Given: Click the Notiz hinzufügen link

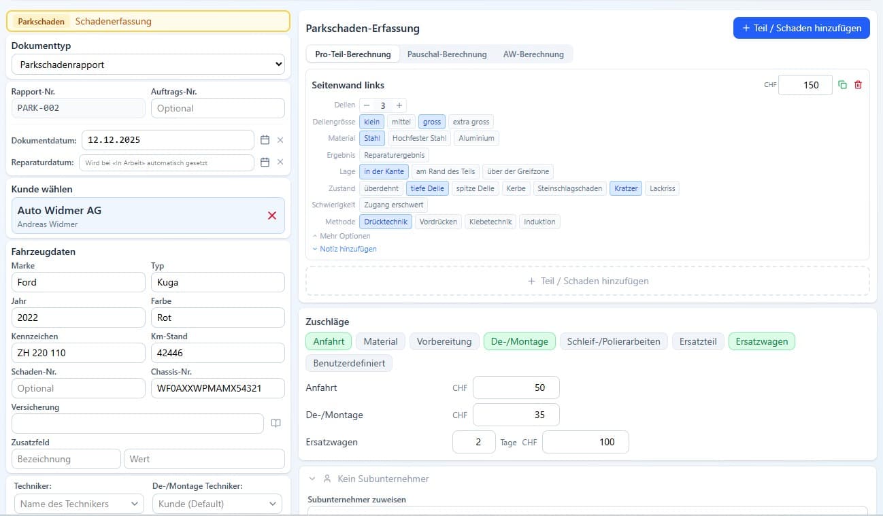Looking at the screenshot, I should pos(348,249).
